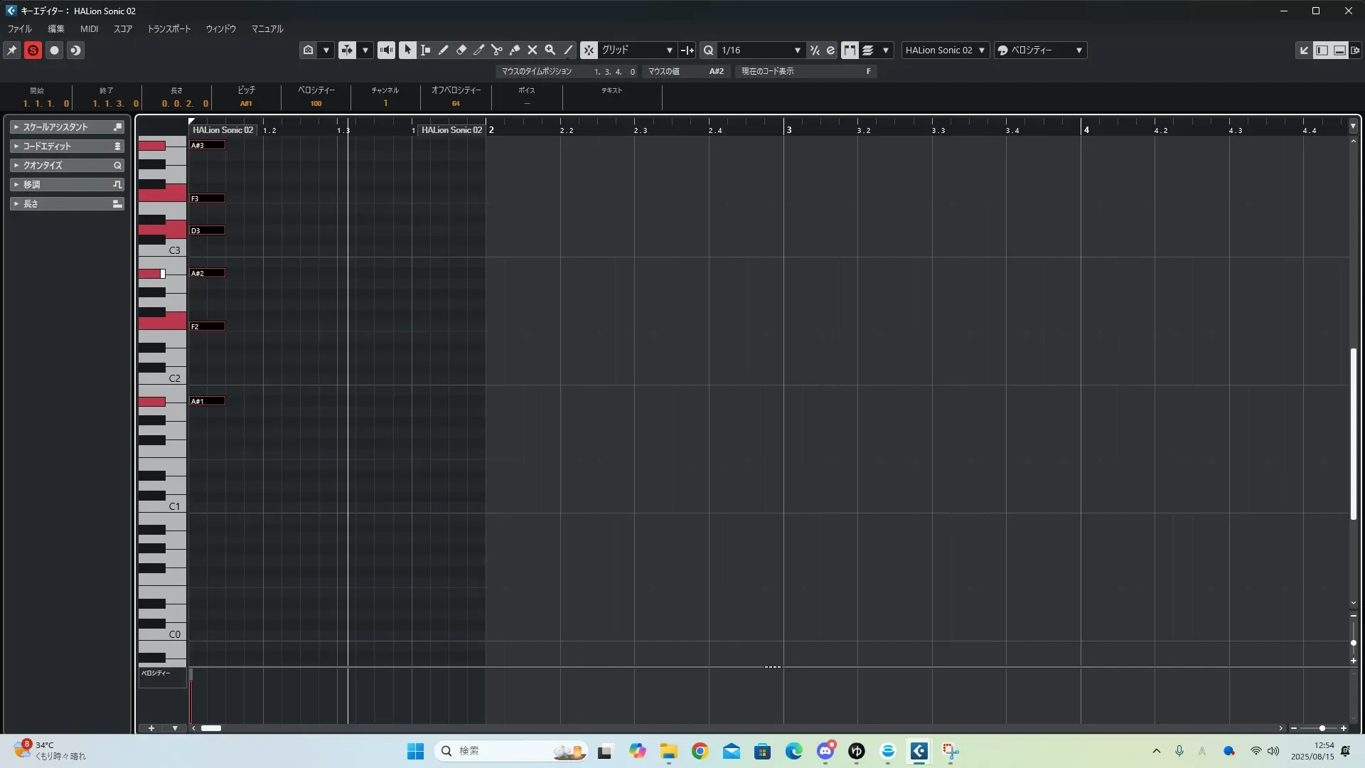Select the Zoom magnifier tool

550,50
